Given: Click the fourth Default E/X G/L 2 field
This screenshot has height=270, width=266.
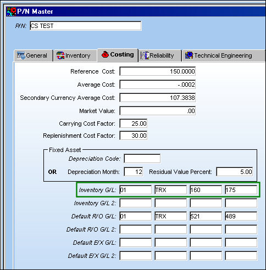Looking at the screenshot, I should click(241, 256).
